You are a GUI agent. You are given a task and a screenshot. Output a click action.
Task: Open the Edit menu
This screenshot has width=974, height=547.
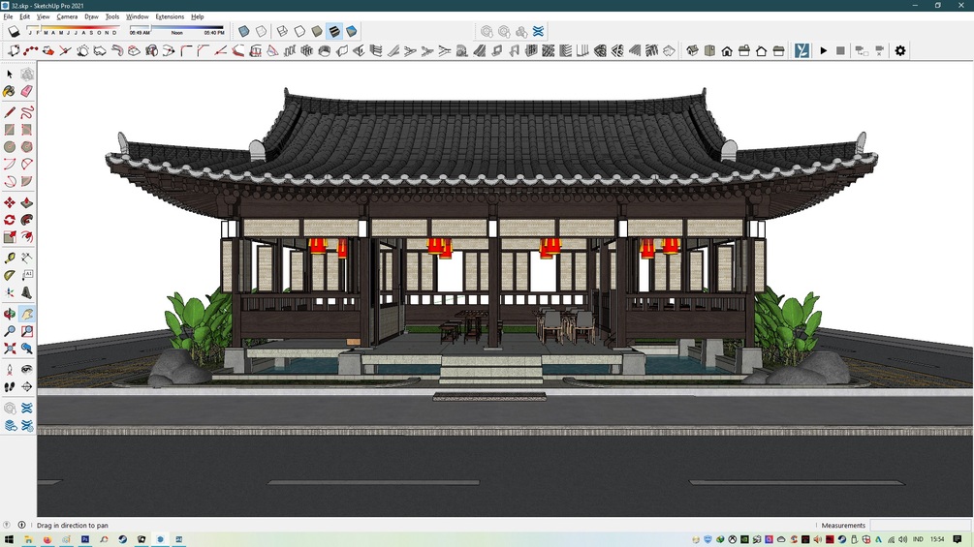(25, 16)
